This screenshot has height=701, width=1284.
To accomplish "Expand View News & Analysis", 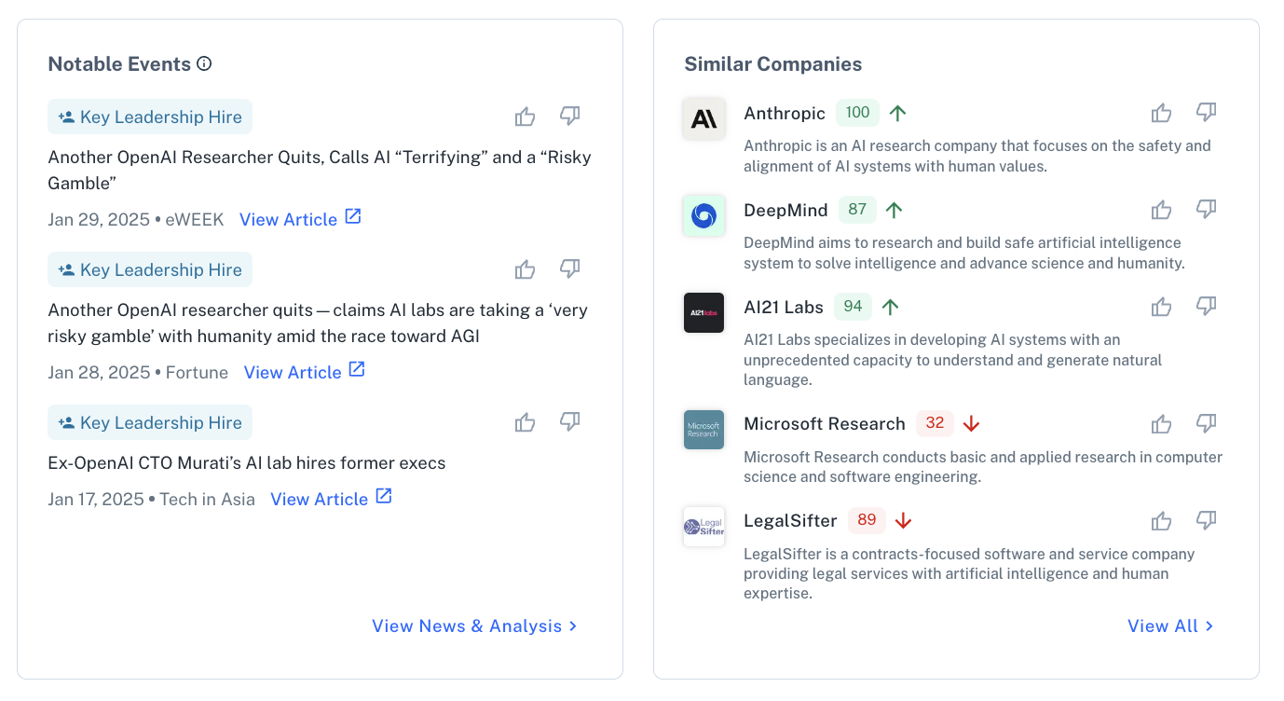I will click(x=474, y=625).
